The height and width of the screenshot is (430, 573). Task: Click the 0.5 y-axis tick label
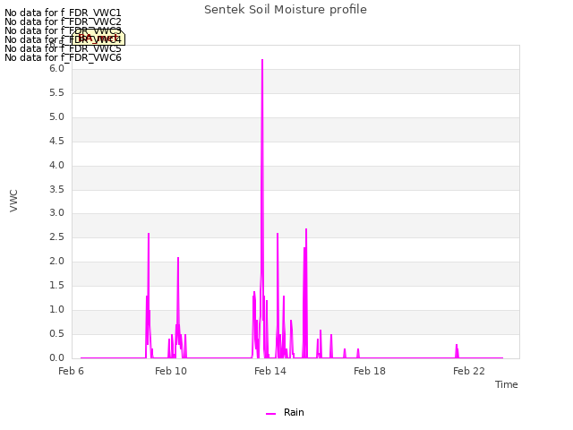pyautogui.click(x=56, y=333)
